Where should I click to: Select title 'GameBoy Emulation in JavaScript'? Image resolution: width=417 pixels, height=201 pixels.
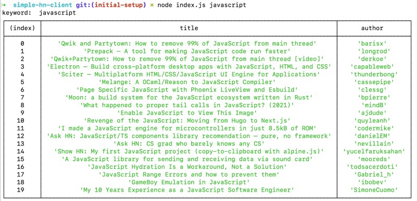click(189, 182)
